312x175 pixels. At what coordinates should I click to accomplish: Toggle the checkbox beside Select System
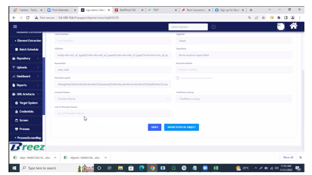(x=213, y=27)
